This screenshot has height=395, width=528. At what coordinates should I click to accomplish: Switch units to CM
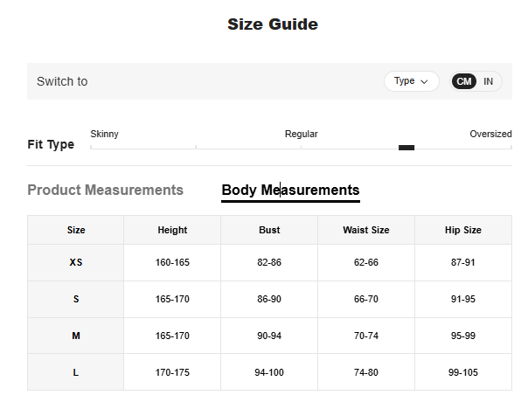pos(464,81)
